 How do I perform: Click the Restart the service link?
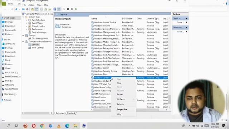(x=58, y=27)
